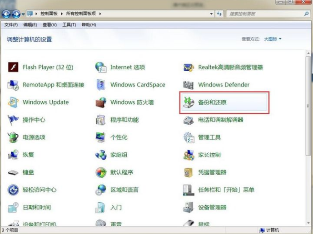
Task: Open the 轻松访问中心 icon
Action: point(13,190)
